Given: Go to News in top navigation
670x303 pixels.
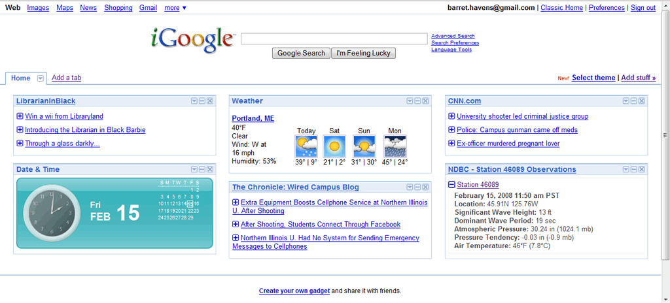Looking at the screenshot, I should pos(88,8).
